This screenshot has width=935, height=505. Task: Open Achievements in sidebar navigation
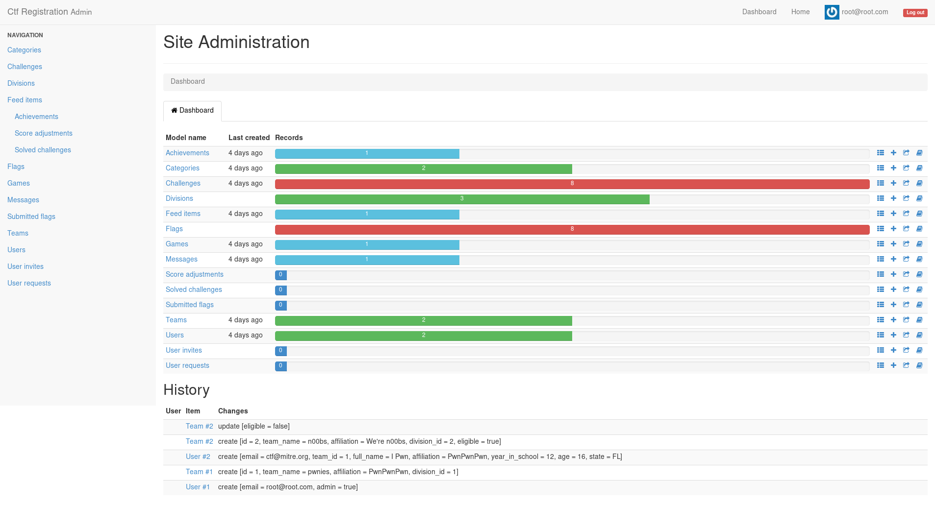pos(36,117)
